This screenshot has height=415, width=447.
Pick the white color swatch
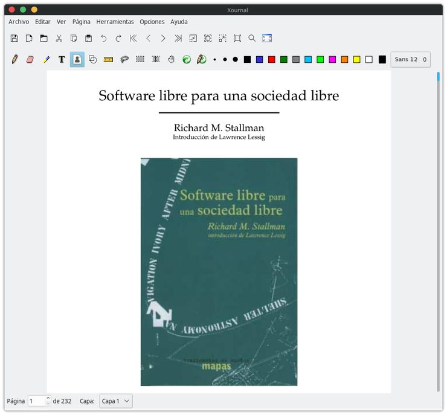point(369,59)
